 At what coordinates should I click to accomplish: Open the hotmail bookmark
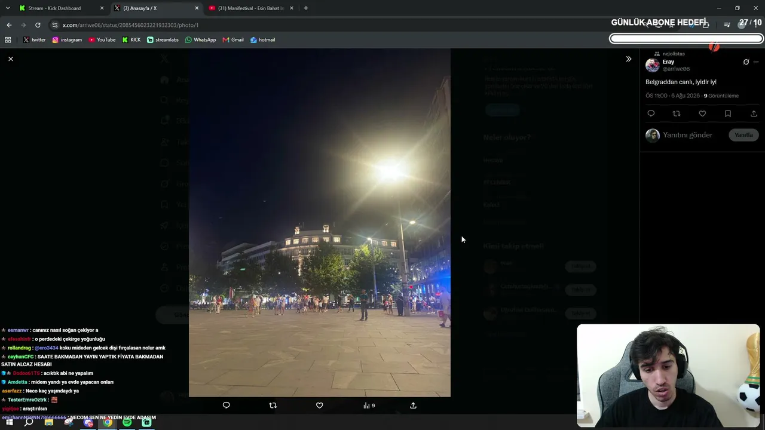263,40
